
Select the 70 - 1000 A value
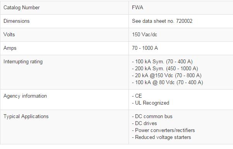[145, 48]
